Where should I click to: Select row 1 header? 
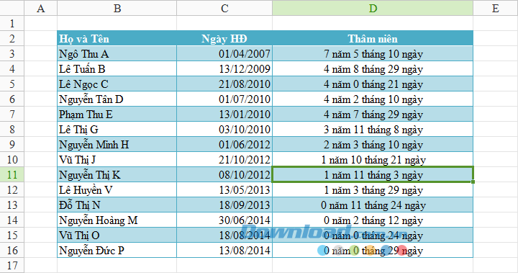(12, 23)
